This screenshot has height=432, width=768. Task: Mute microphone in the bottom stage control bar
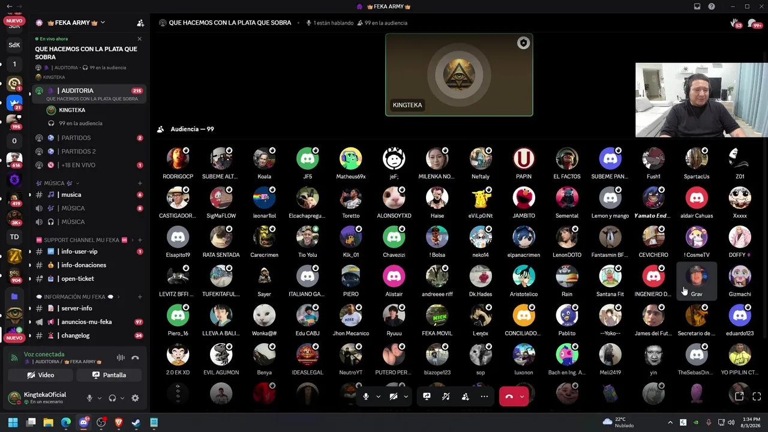tap(365, 397)
